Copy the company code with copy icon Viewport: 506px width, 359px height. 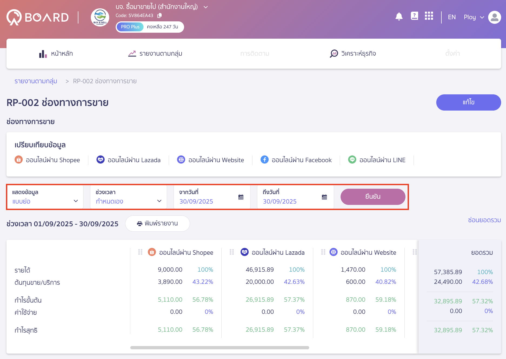coord(159,15)
